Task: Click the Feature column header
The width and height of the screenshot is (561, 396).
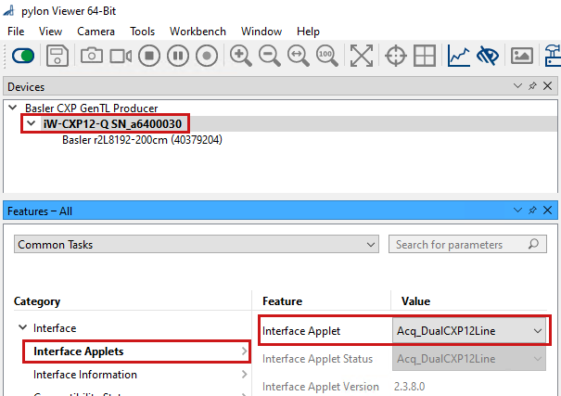Action: pos(282,301)
